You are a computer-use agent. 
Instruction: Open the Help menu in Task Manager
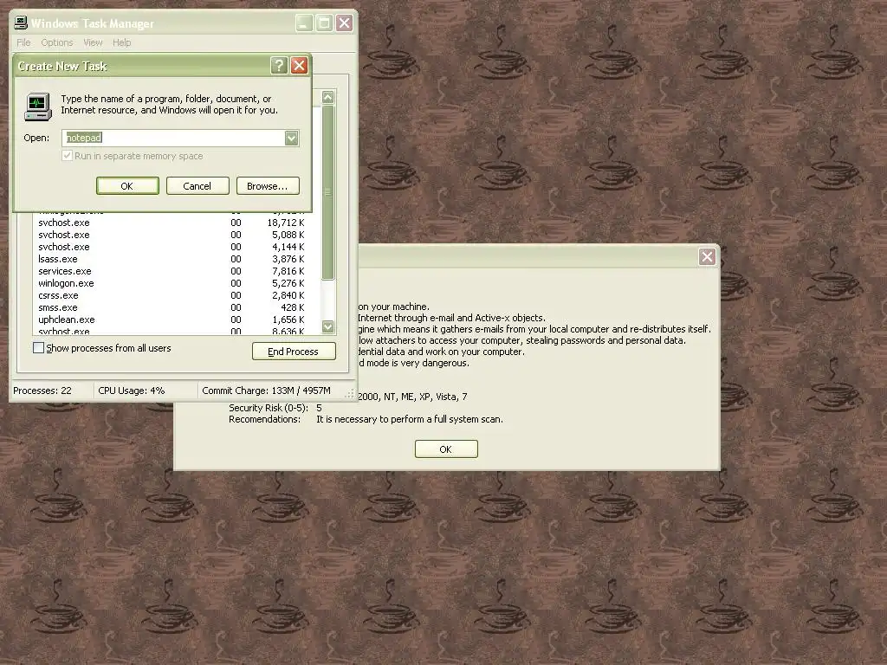tap(121, 42)
